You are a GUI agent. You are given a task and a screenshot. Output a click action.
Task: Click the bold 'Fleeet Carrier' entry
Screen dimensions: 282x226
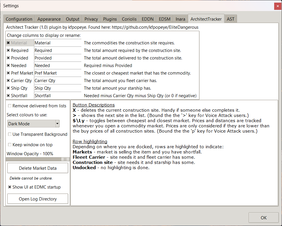89,157
